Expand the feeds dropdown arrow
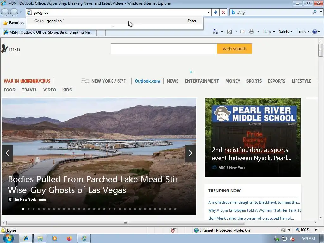Viewport: 324px width, 243px height. click(x=236, y=32)
